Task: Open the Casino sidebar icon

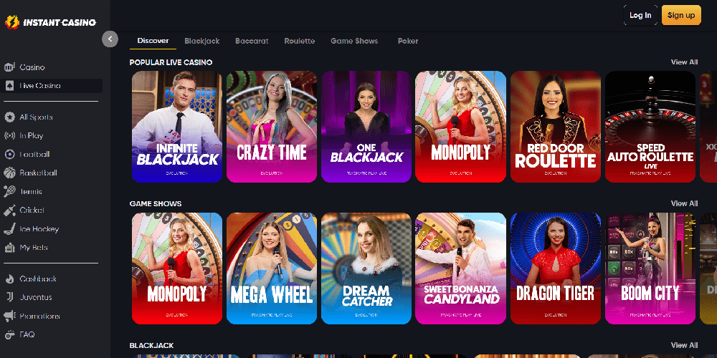Action: click(9, 67)
